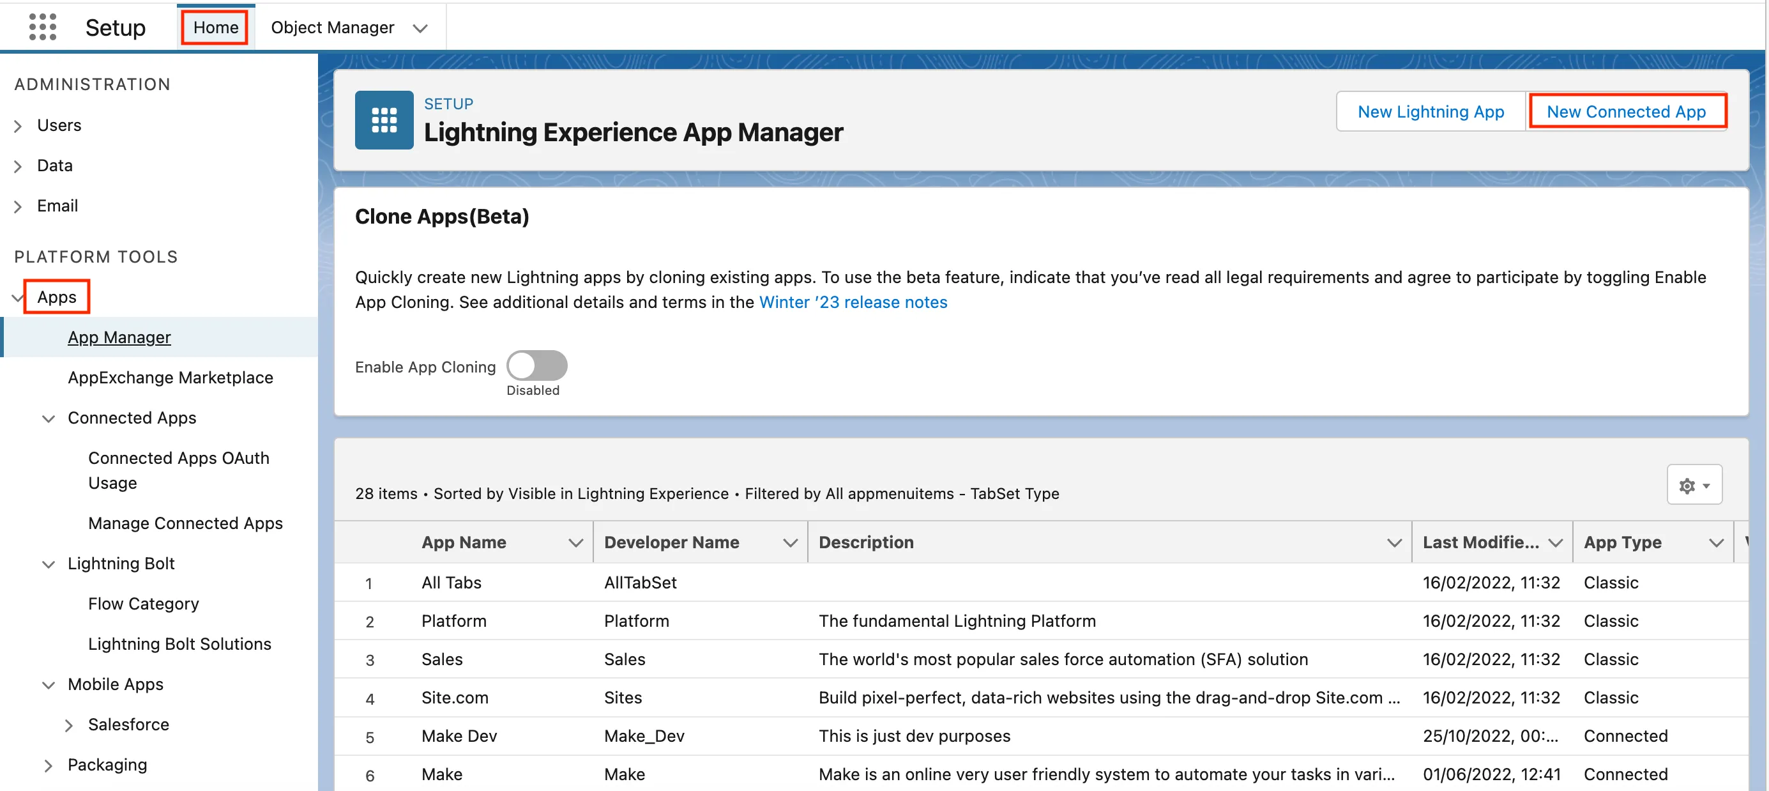Expand the Packaging tree node

point(48,765)
